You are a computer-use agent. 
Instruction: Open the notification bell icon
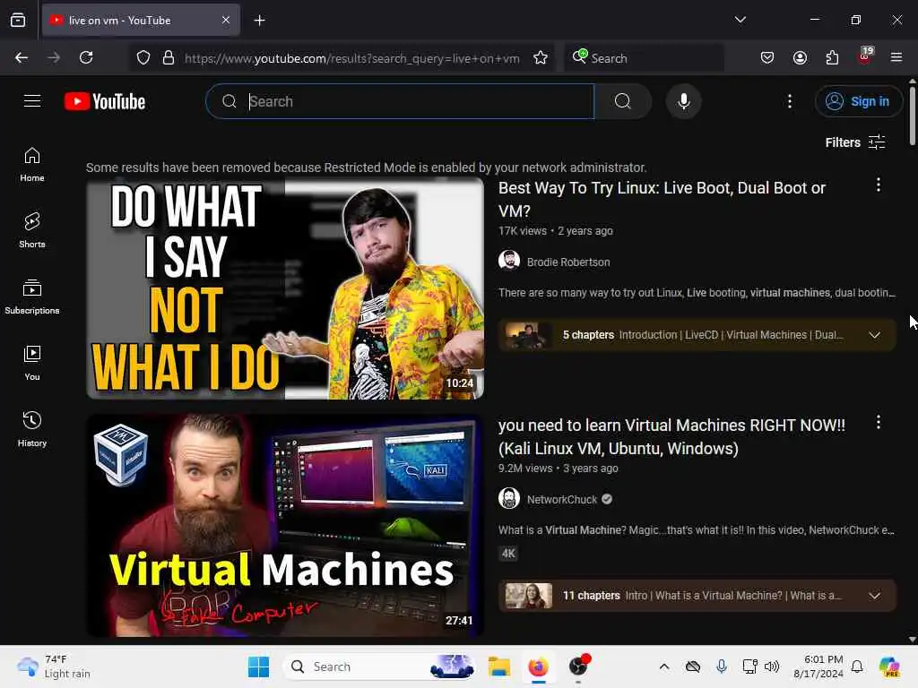coord(857,666)
